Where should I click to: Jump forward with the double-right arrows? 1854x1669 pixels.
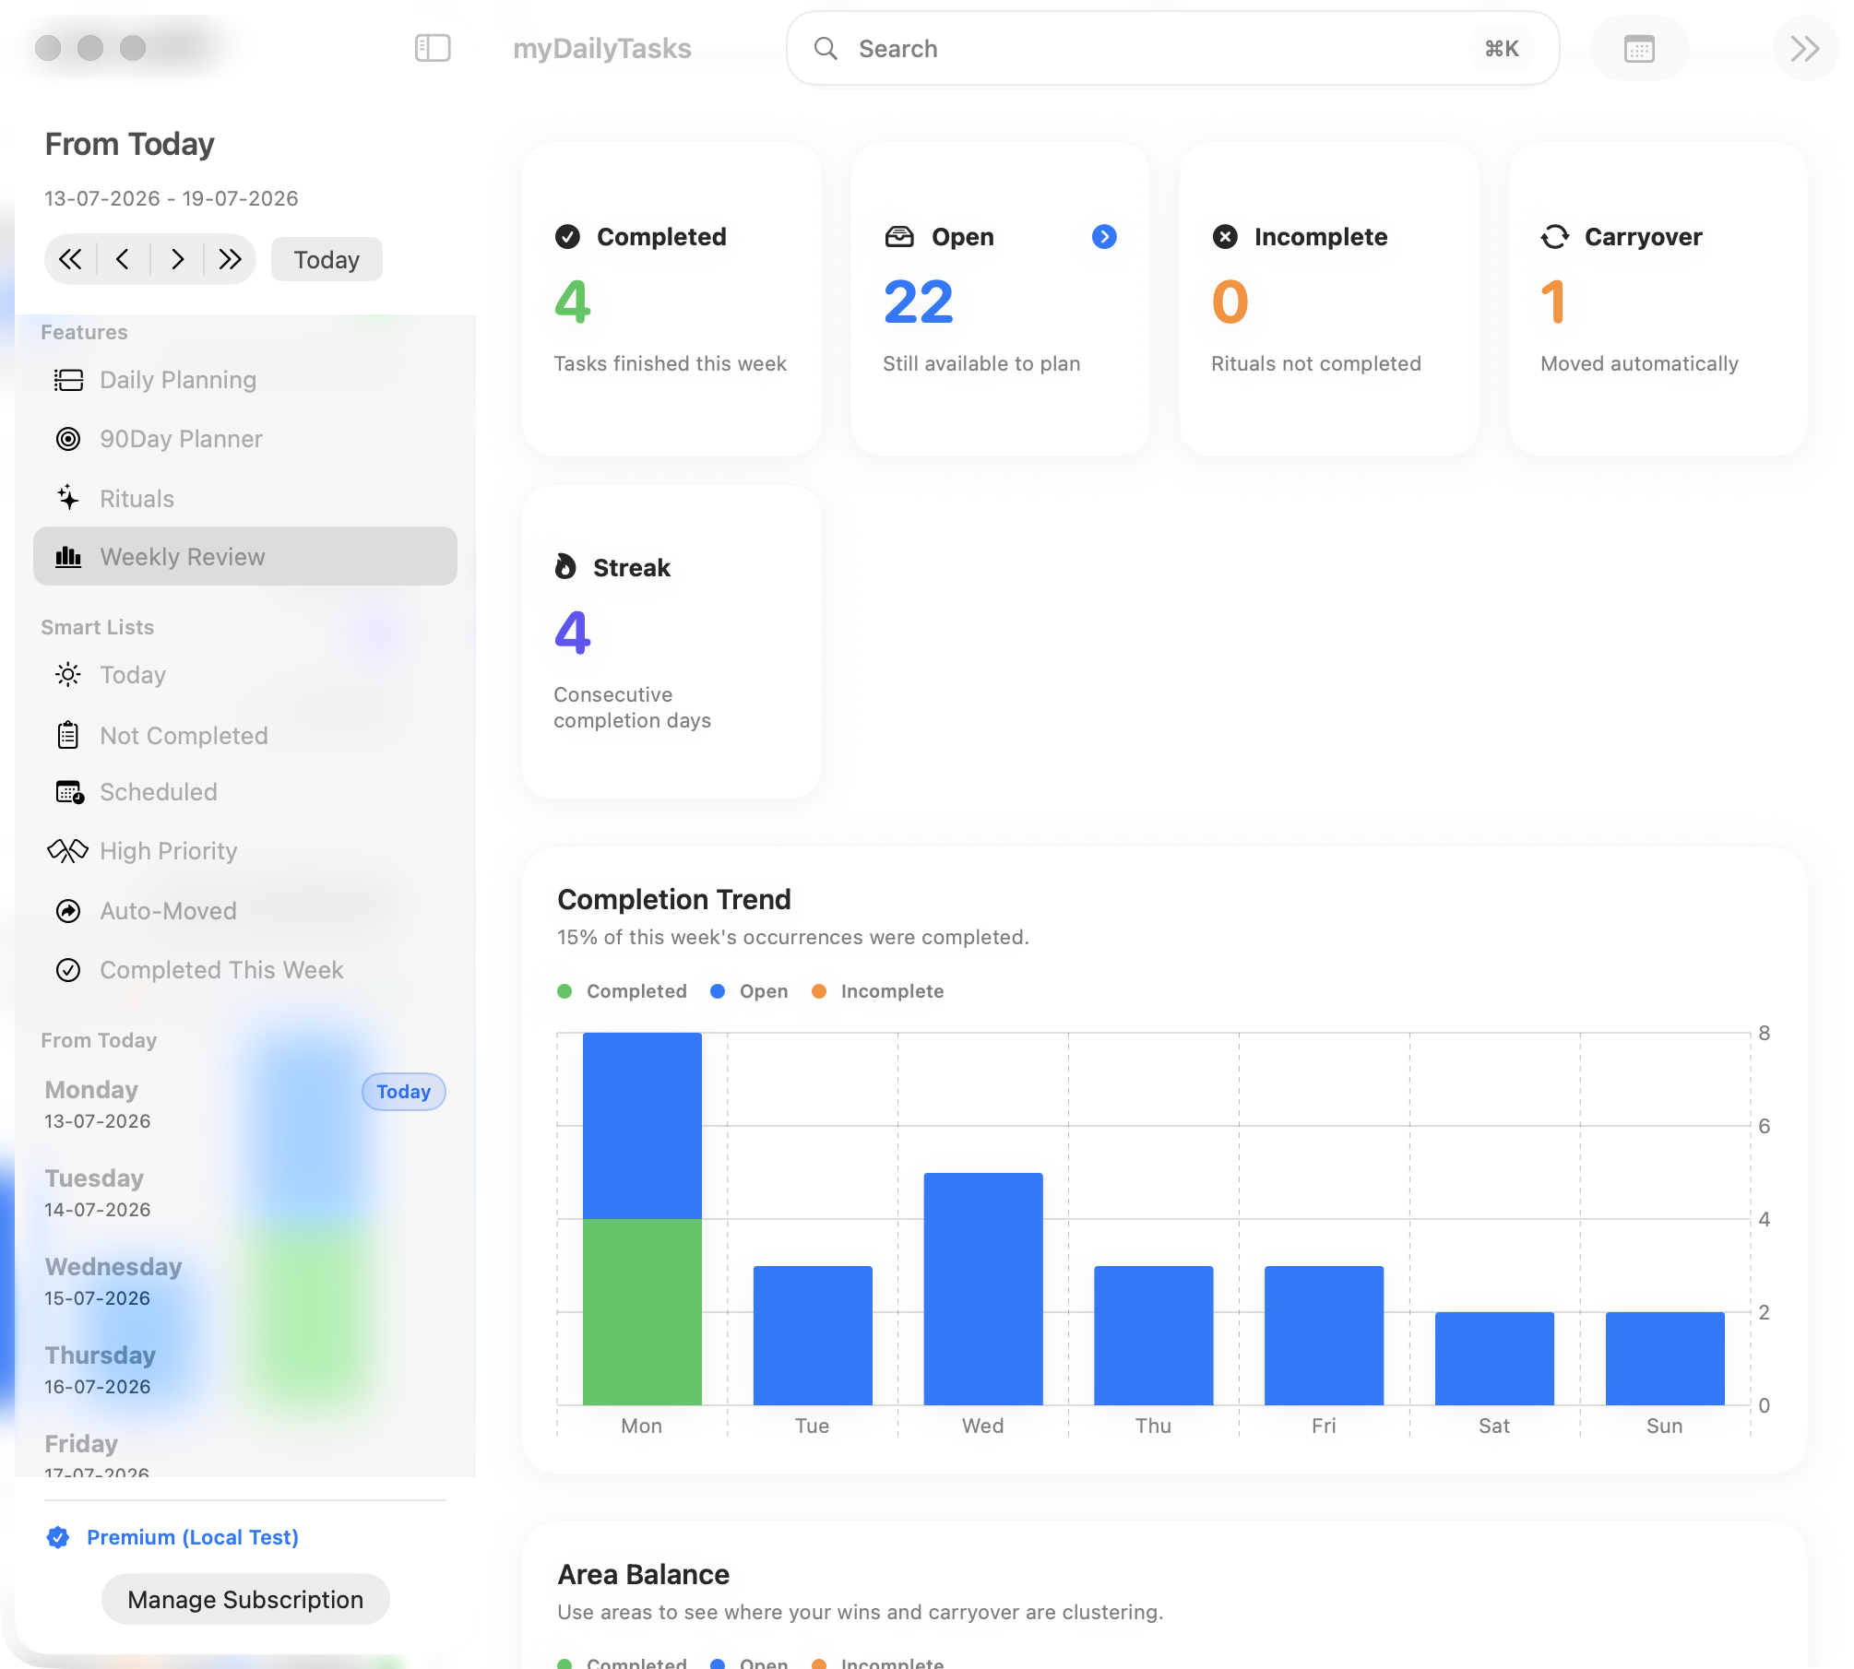(x=230, y=259)
